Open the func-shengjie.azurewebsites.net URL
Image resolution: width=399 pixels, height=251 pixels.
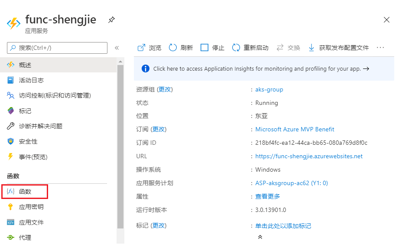tap(308, 156)
